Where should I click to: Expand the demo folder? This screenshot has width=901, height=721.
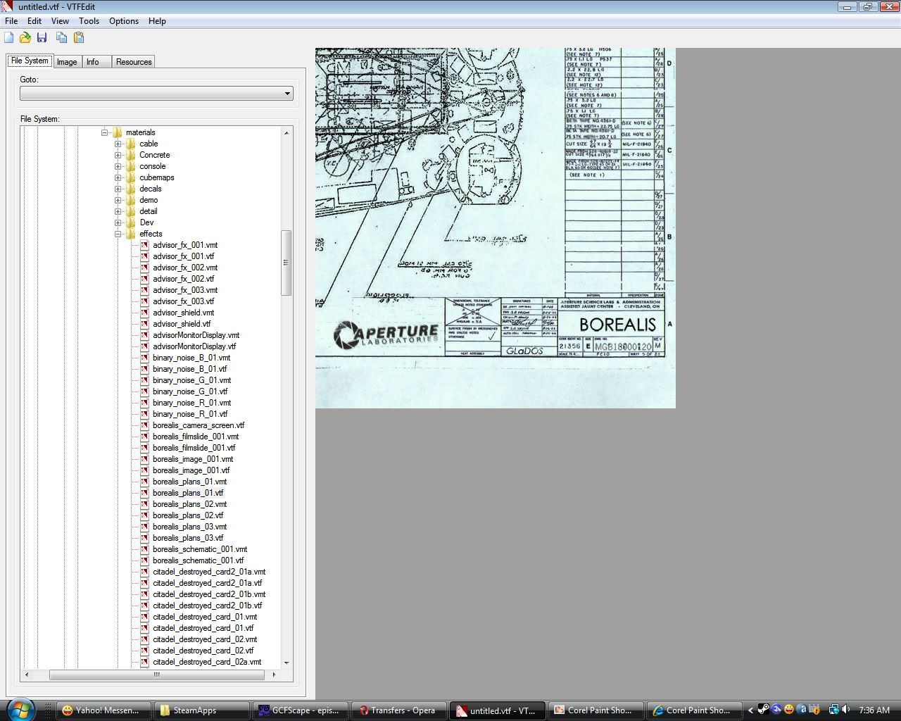[x=118, y=200]
